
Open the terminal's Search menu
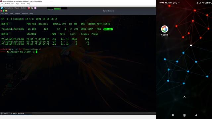[x=17, y=14]
